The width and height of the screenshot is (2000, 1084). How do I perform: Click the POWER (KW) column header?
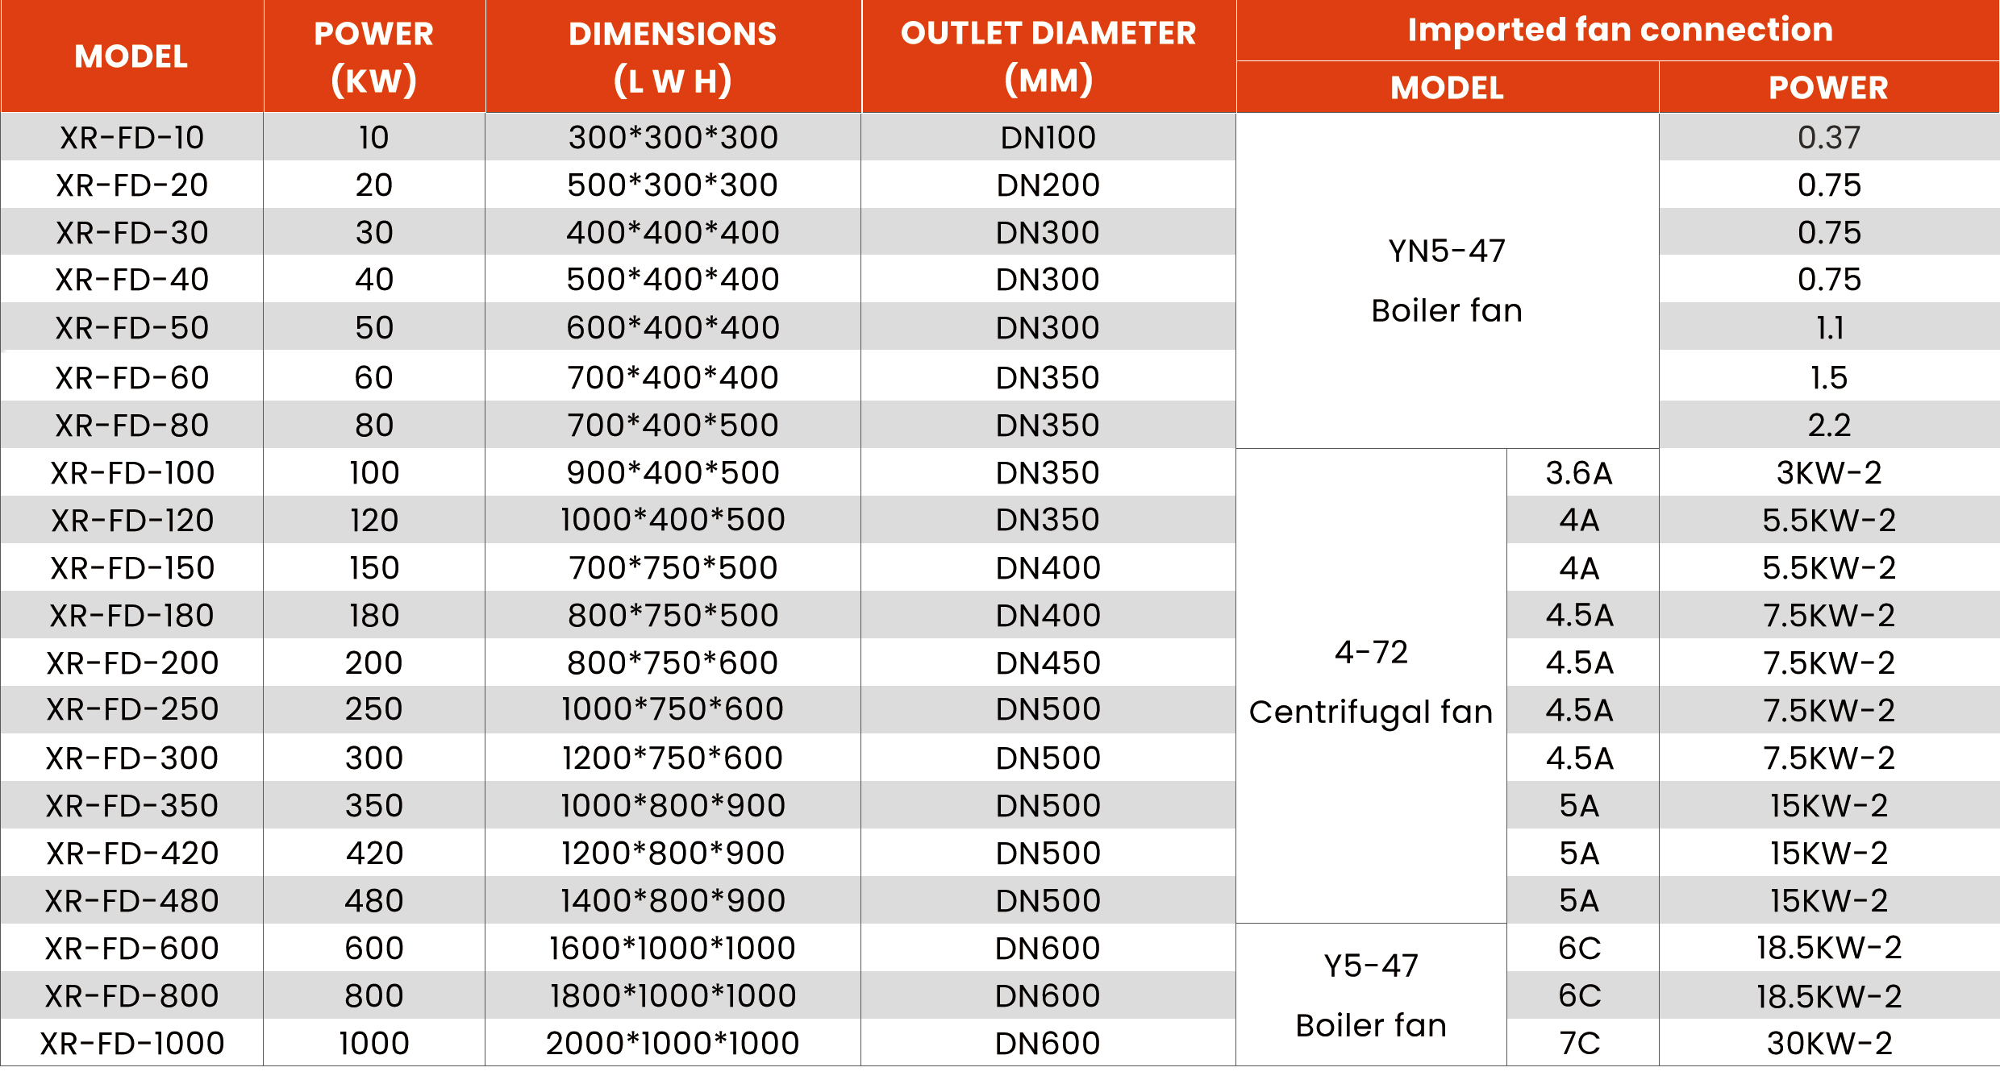pos(373,56)
